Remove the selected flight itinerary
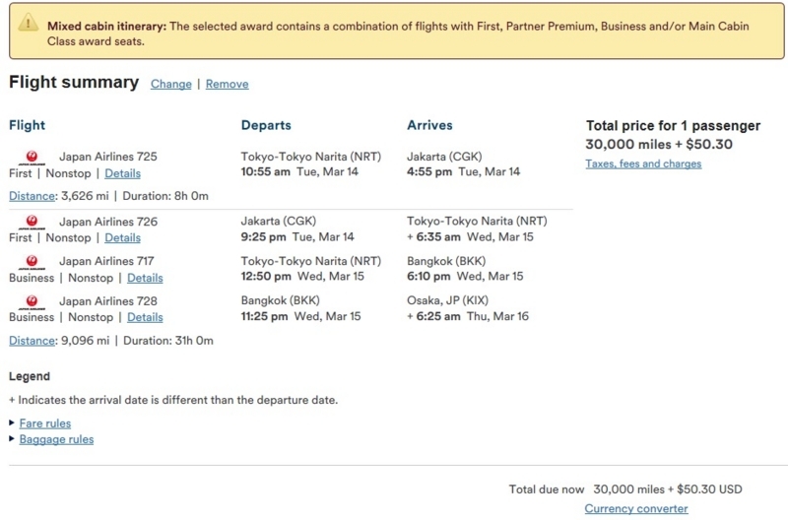This screenshot has height=520, width=788. tap(228, 84)
